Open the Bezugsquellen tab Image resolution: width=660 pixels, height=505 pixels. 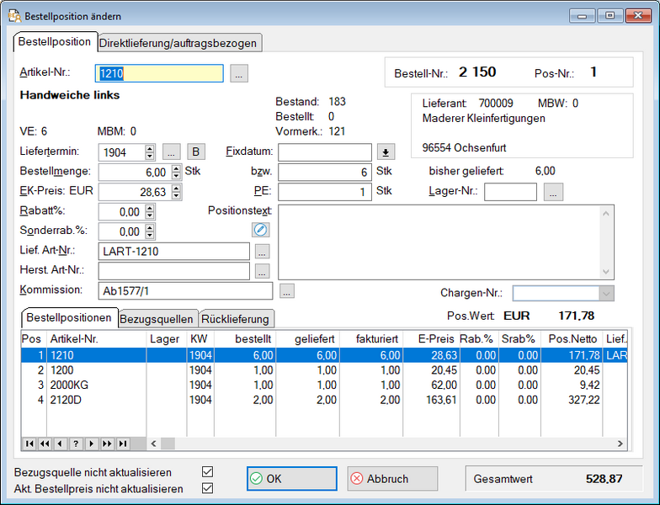[x=157, y=319]
